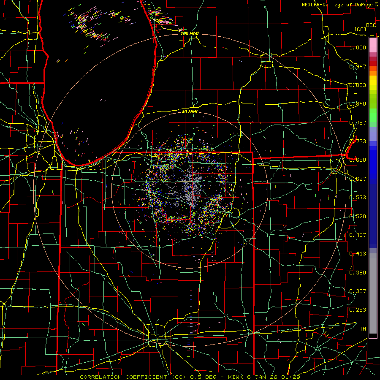
Task: Select the 0.253 legend value
Action: point(358,310)
